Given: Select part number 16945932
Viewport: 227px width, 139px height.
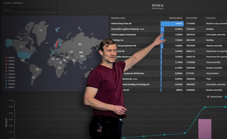Looking at the screenshot, I should click(x=190, y=29).
